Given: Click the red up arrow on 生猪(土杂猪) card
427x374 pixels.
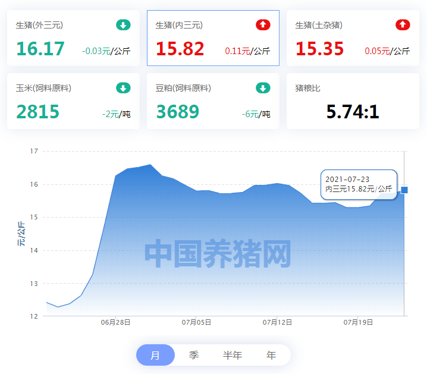Looking at the screenshot, I should [x=403, y=25].
